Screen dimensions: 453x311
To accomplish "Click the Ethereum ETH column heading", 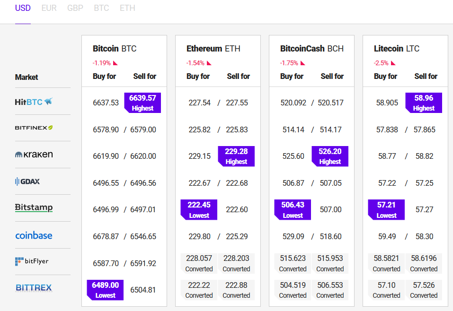I will point(213,49).
